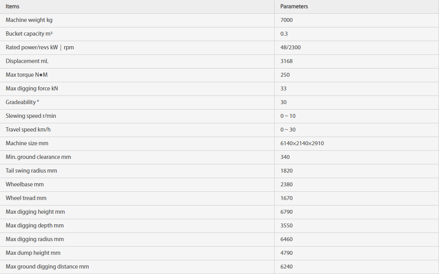
Task: Click tail swing radius value 1820
Action: [286, 171]
